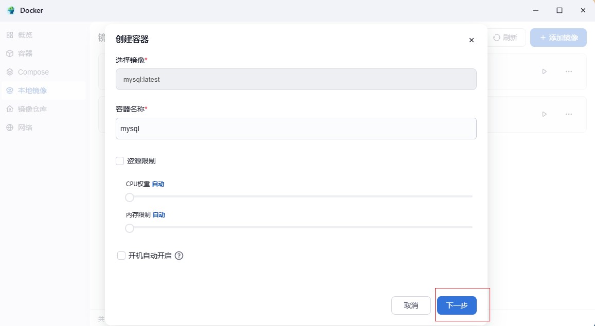595x326 pixels.
Task: Click the 概览 overview icon in sidebar
Action: pos(10,35)
